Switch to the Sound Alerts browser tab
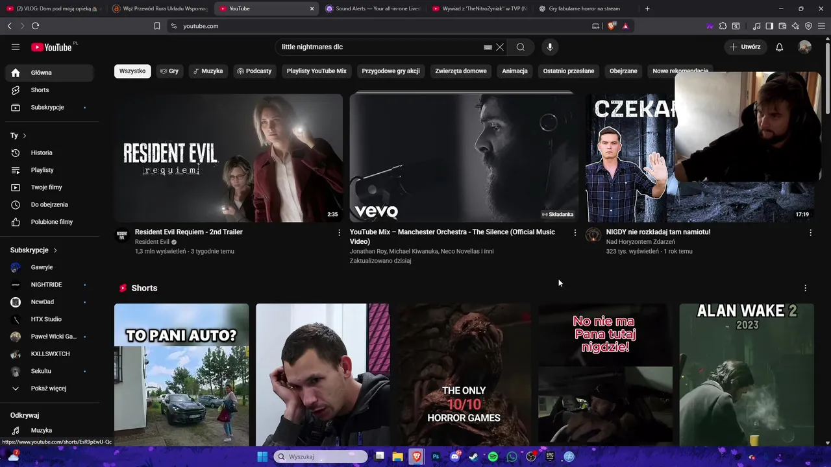The width and height of the screenshot is (831, 467). tap(372, 8)
